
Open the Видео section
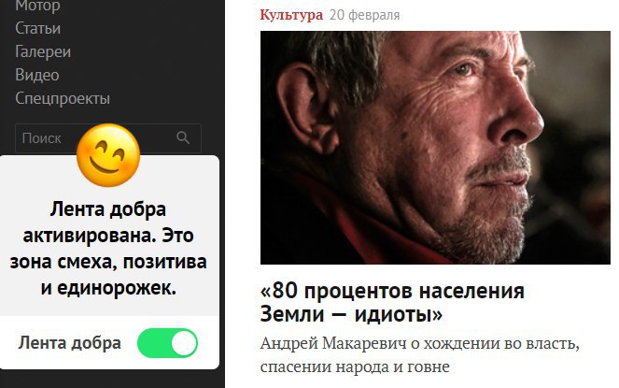click(x=37, y=75)
